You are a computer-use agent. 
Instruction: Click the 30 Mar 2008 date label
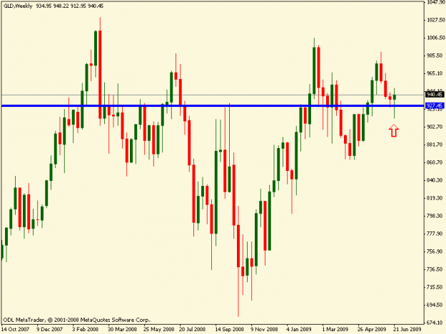[122, 330]
